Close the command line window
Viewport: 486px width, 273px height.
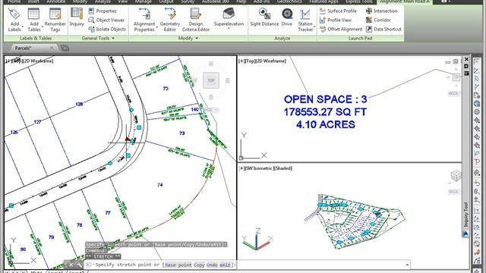pyautogui.click(x=71, y=265)
